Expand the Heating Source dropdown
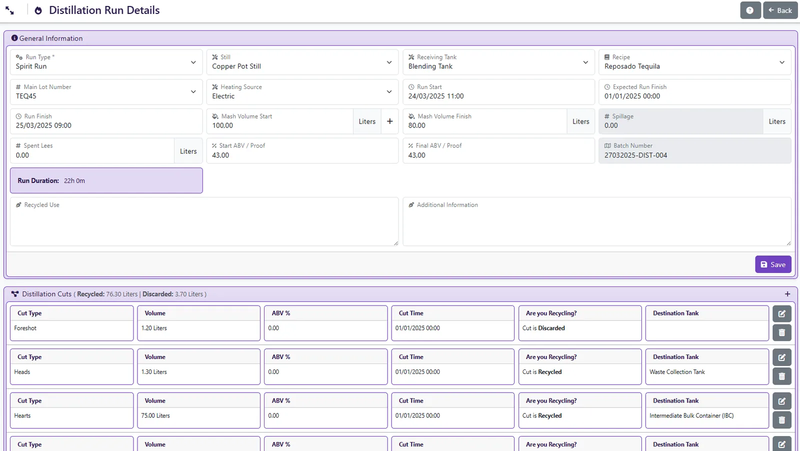Image resolution: width=800 pixels, height=451 pixels. click(x=302, y=92)
